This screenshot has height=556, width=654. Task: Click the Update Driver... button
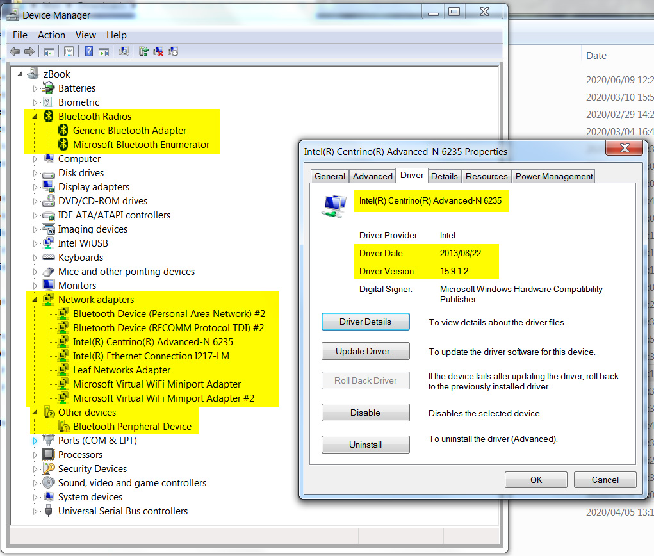point(365,352)
